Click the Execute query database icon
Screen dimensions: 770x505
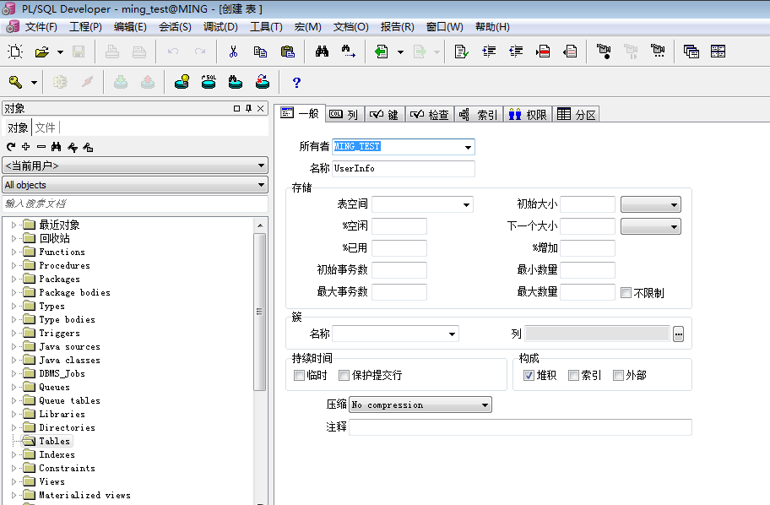click(182, 82)
